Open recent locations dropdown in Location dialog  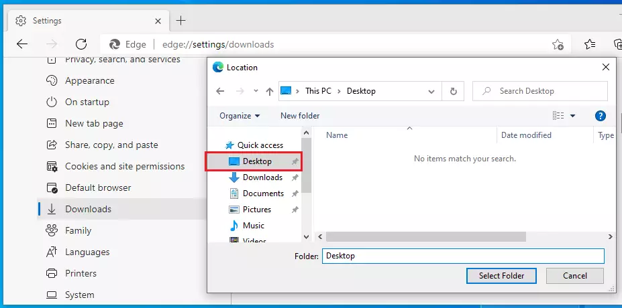256,91
